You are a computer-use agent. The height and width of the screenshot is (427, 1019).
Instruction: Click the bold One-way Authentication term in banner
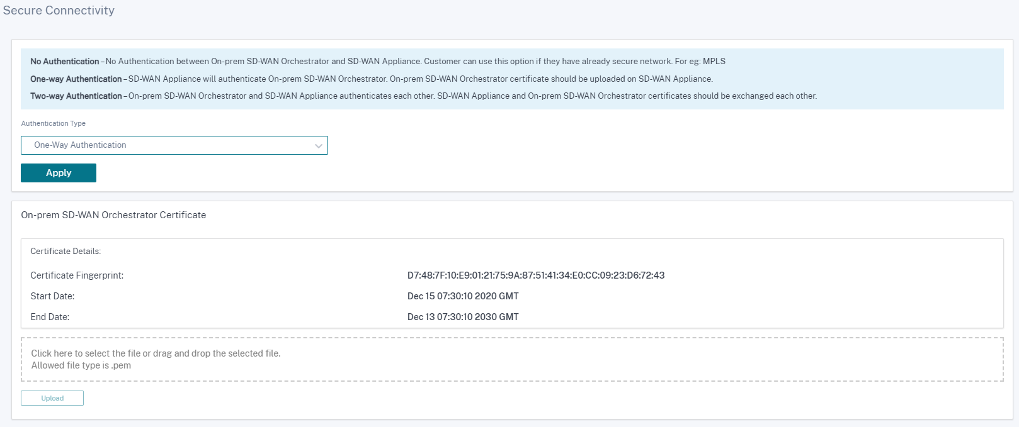(x=76, y=79)
